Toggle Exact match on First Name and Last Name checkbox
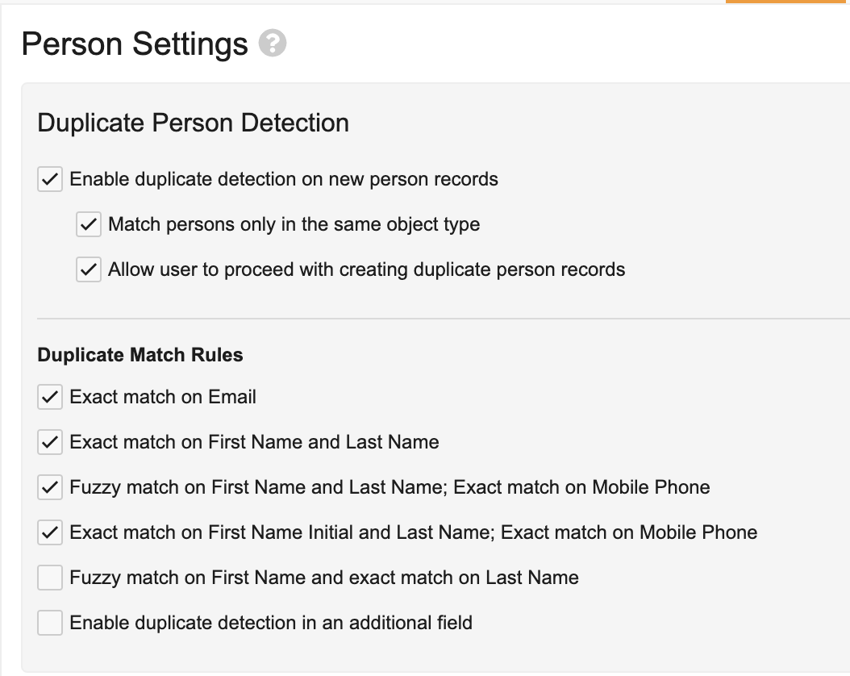Image resolution: width=850 pixels, height=676 pixels. pos(50,442)
